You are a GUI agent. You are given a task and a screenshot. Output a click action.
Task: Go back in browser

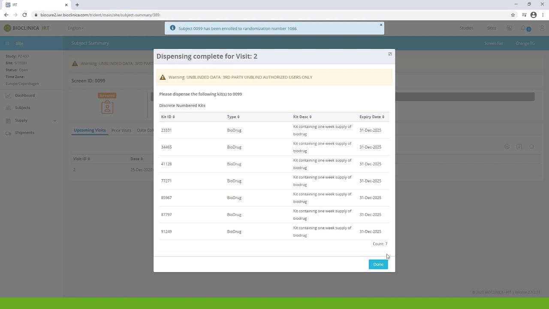pos(6,15)
